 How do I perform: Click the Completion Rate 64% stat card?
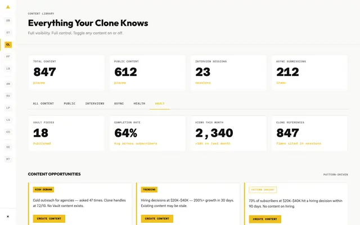tap(147, 133)
